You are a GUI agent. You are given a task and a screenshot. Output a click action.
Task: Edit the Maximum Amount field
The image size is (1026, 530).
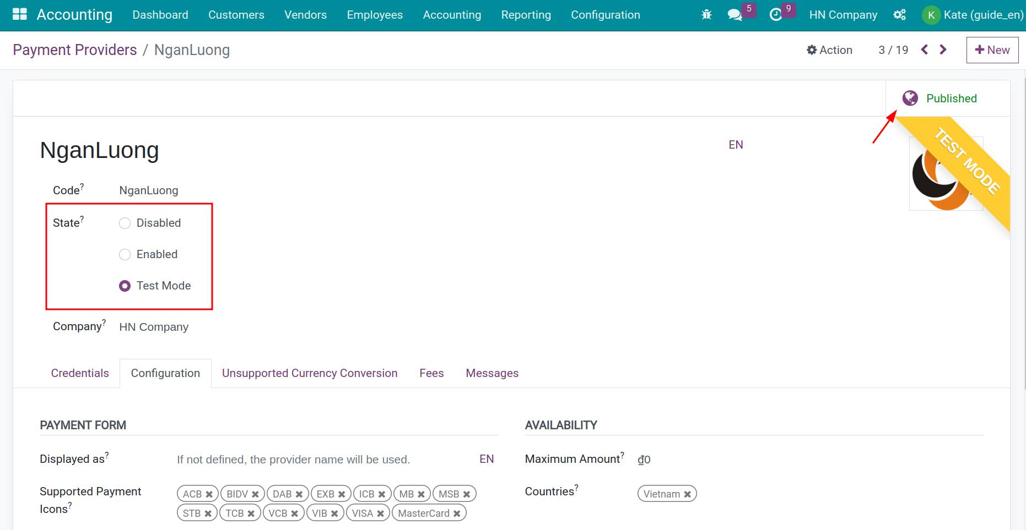pos(810,460)
